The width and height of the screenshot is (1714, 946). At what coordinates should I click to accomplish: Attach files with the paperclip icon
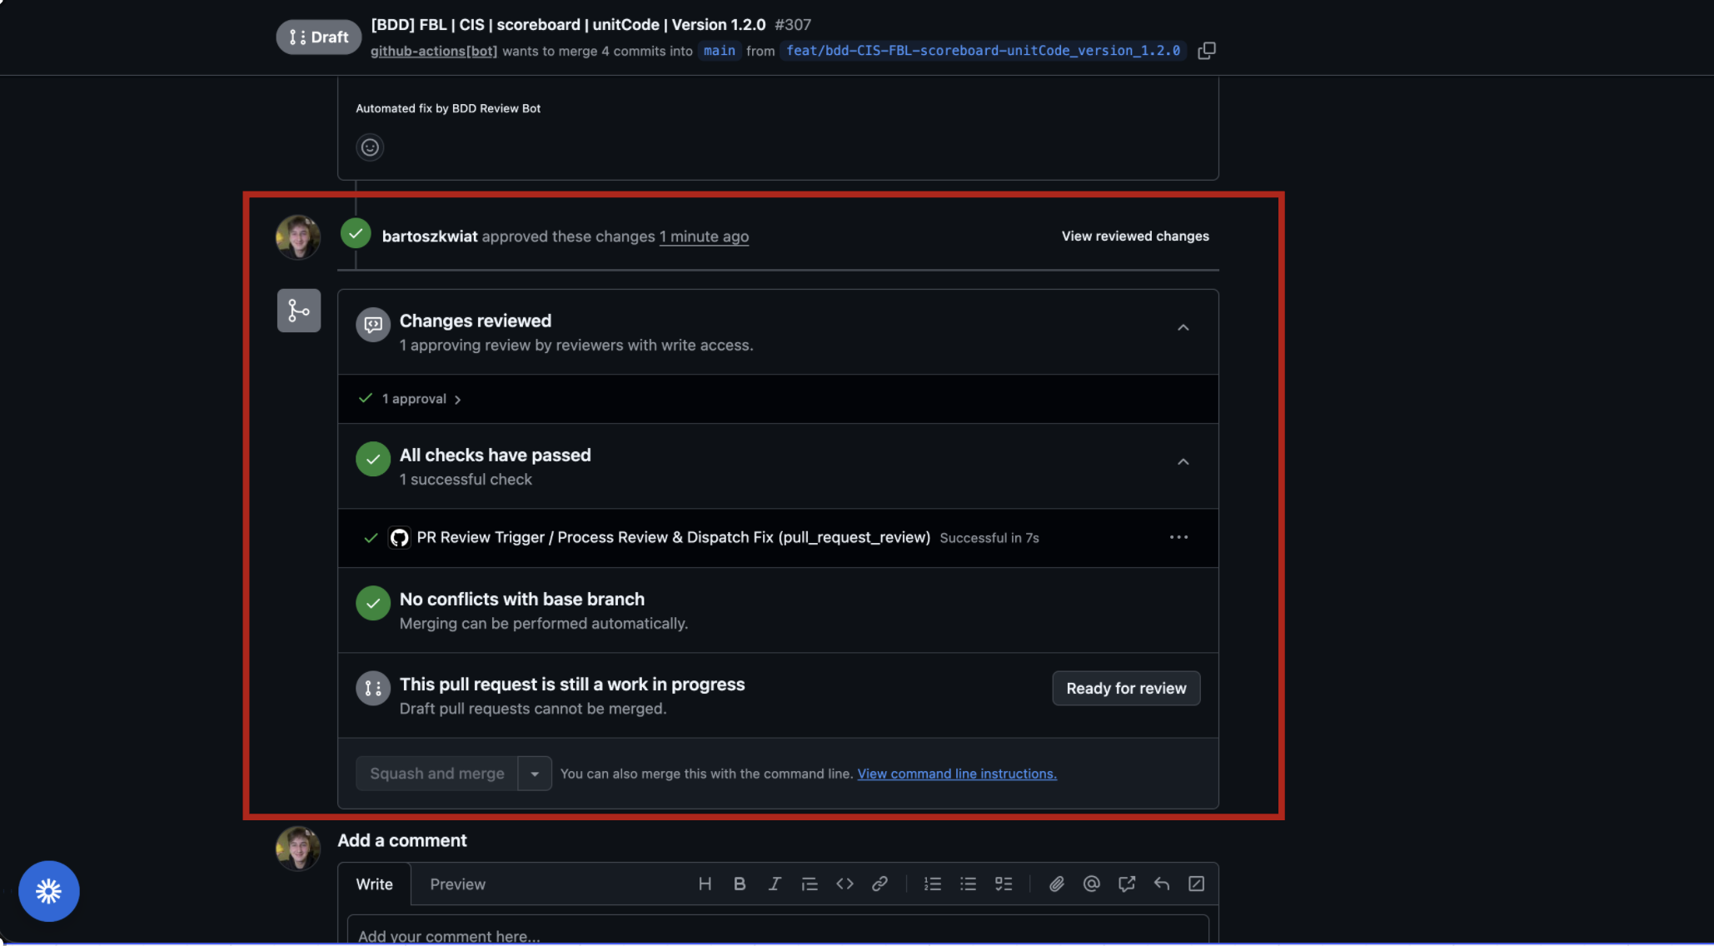pyautogui.click(x=1056, y=884)
